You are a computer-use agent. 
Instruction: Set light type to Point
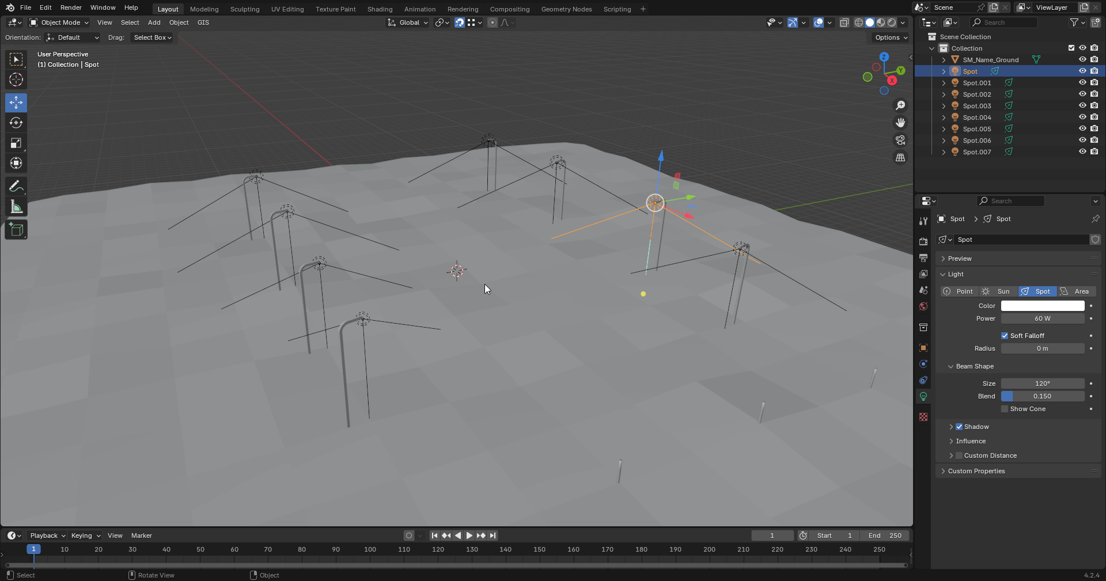pyautogui.click(x=960, y=291)
